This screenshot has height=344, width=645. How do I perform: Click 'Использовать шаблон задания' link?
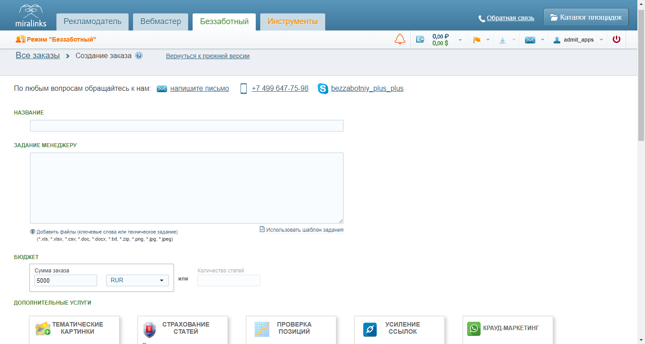point(305,230)
